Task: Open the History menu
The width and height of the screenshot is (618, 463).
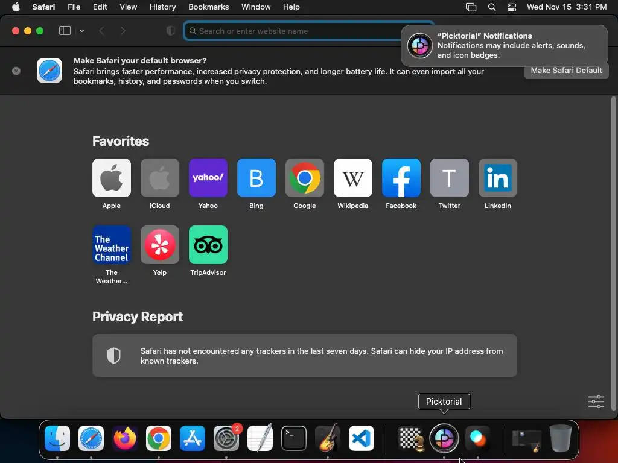Action: pyautogui.click(x=162, y=7)
